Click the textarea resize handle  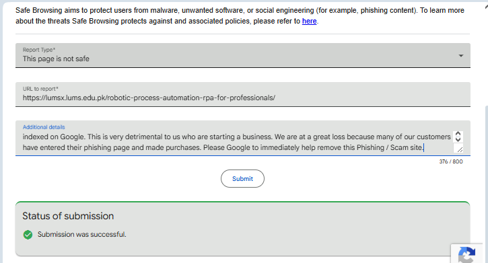click(459, 149)
